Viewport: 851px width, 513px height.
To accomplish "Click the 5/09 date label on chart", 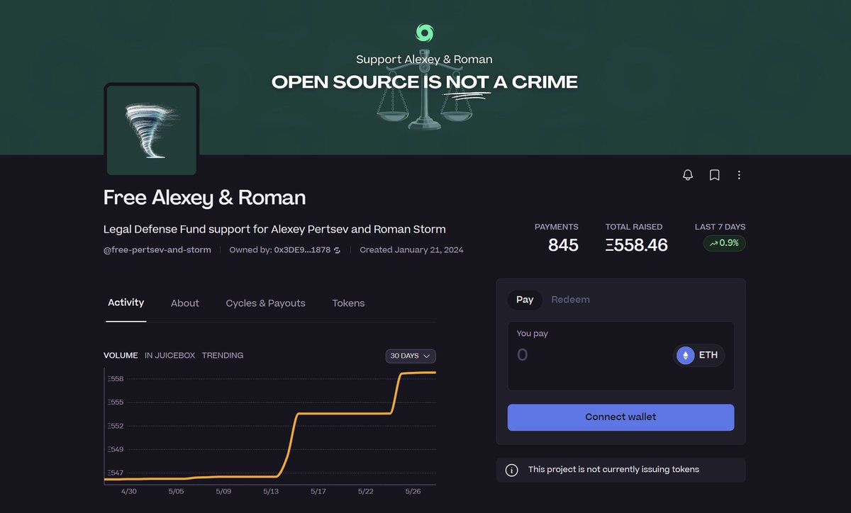I will coord(223,491).
